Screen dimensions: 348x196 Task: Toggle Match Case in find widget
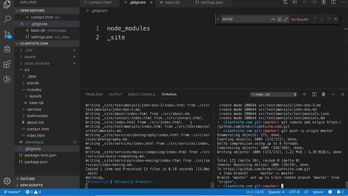click(x=273, y=19)
